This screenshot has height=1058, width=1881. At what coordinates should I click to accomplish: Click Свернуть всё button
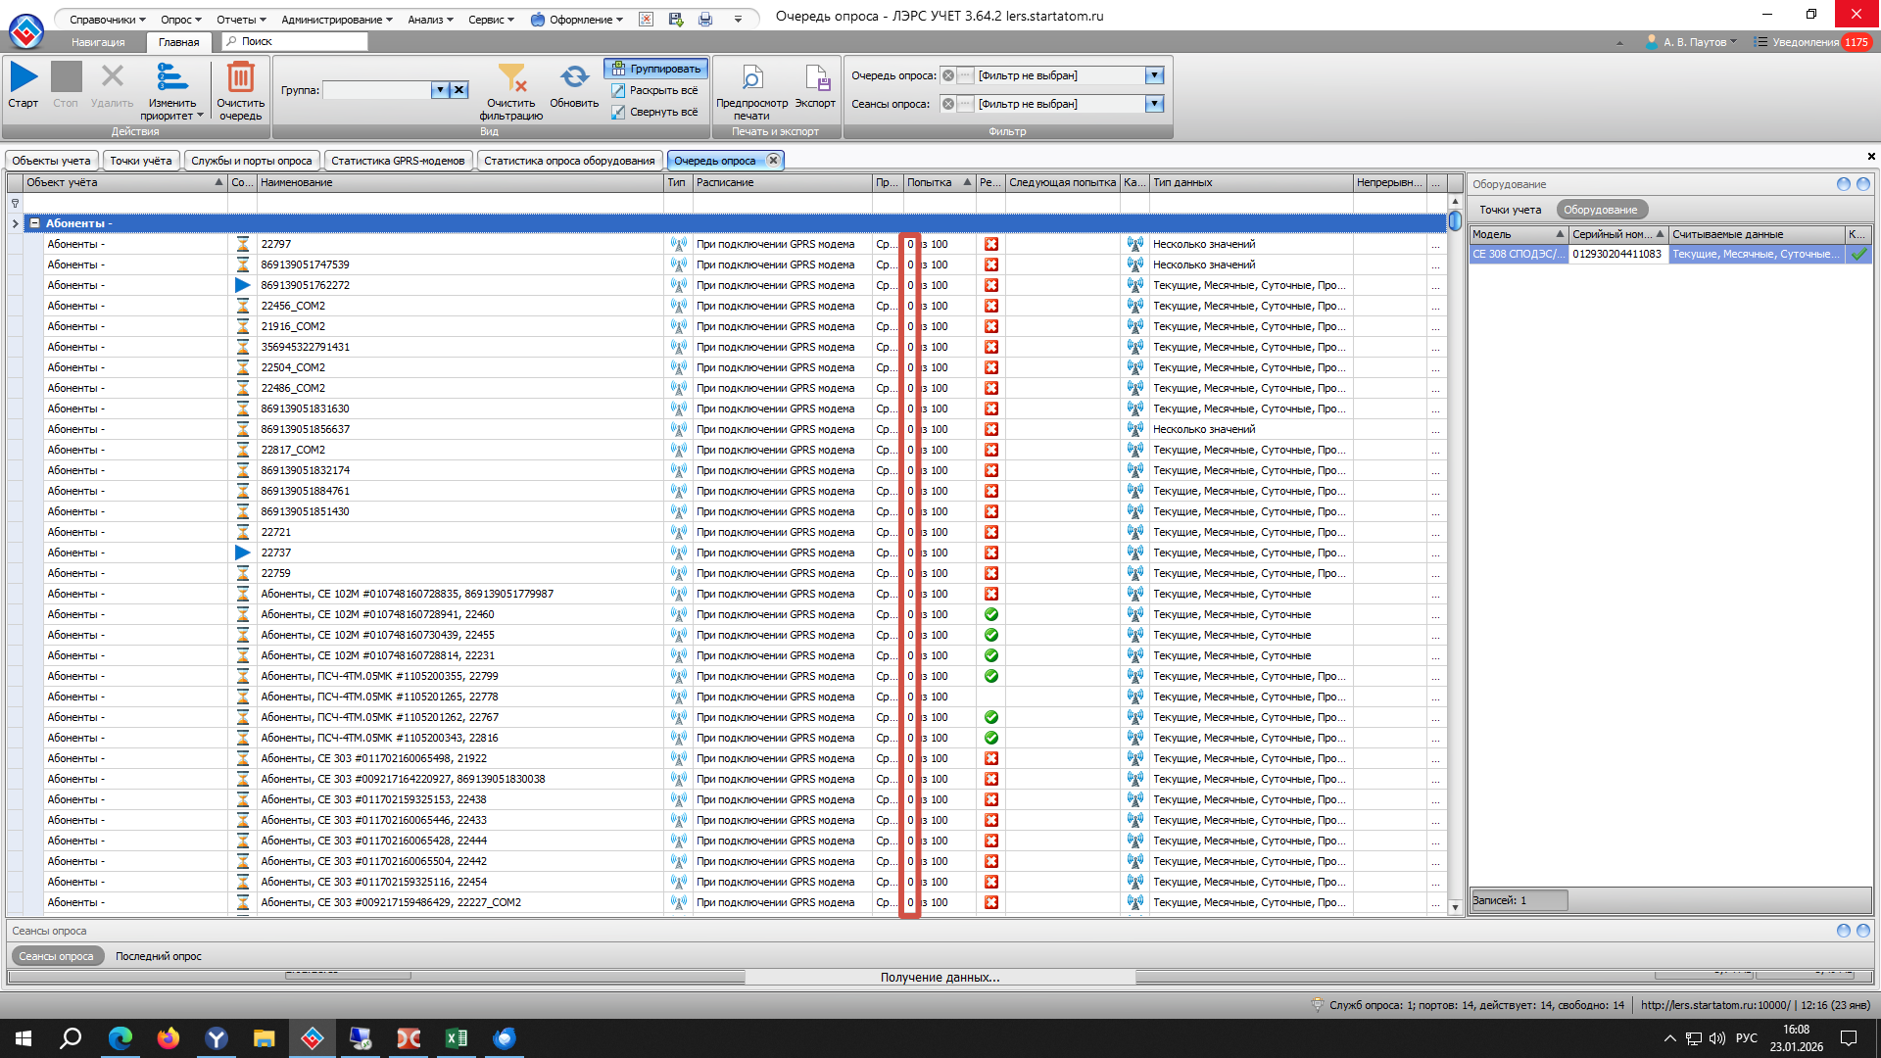click(x=655, y=112)
